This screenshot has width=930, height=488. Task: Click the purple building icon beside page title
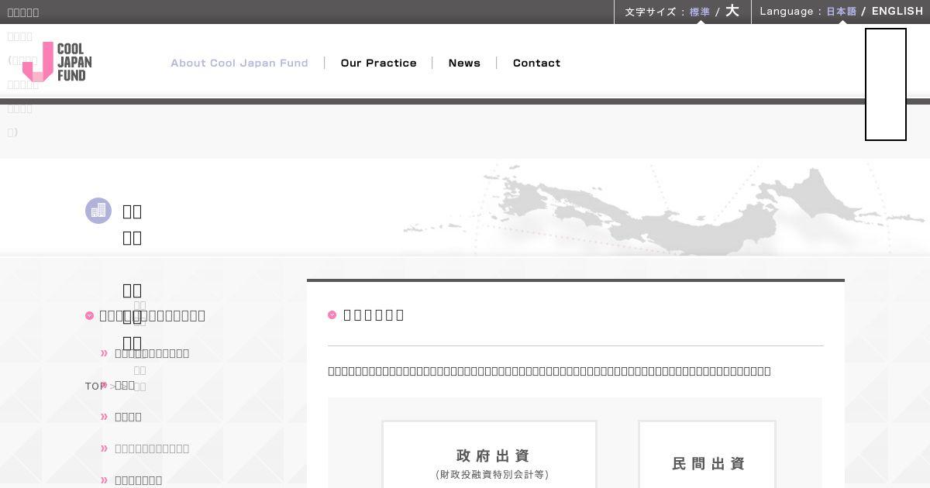pyautogui.click(x=98, y=211)
